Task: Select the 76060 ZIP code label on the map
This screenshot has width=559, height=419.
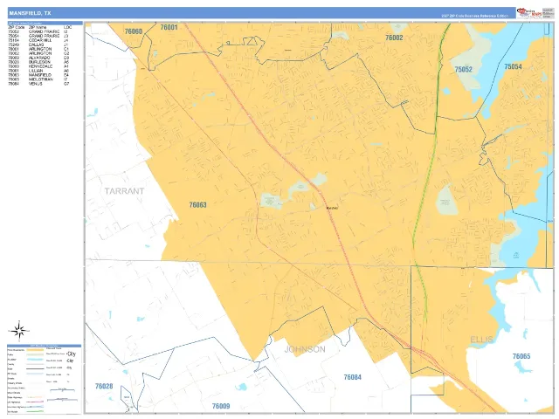Action: point(134,31)
